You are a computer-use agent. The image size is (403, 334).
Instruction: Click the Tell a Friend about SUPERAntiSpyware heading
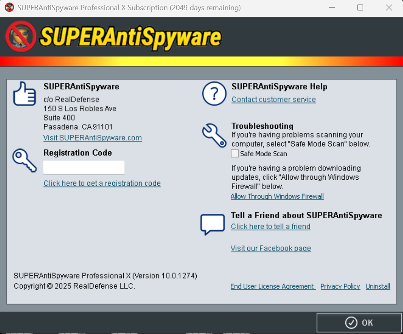[x=307, y=215]
